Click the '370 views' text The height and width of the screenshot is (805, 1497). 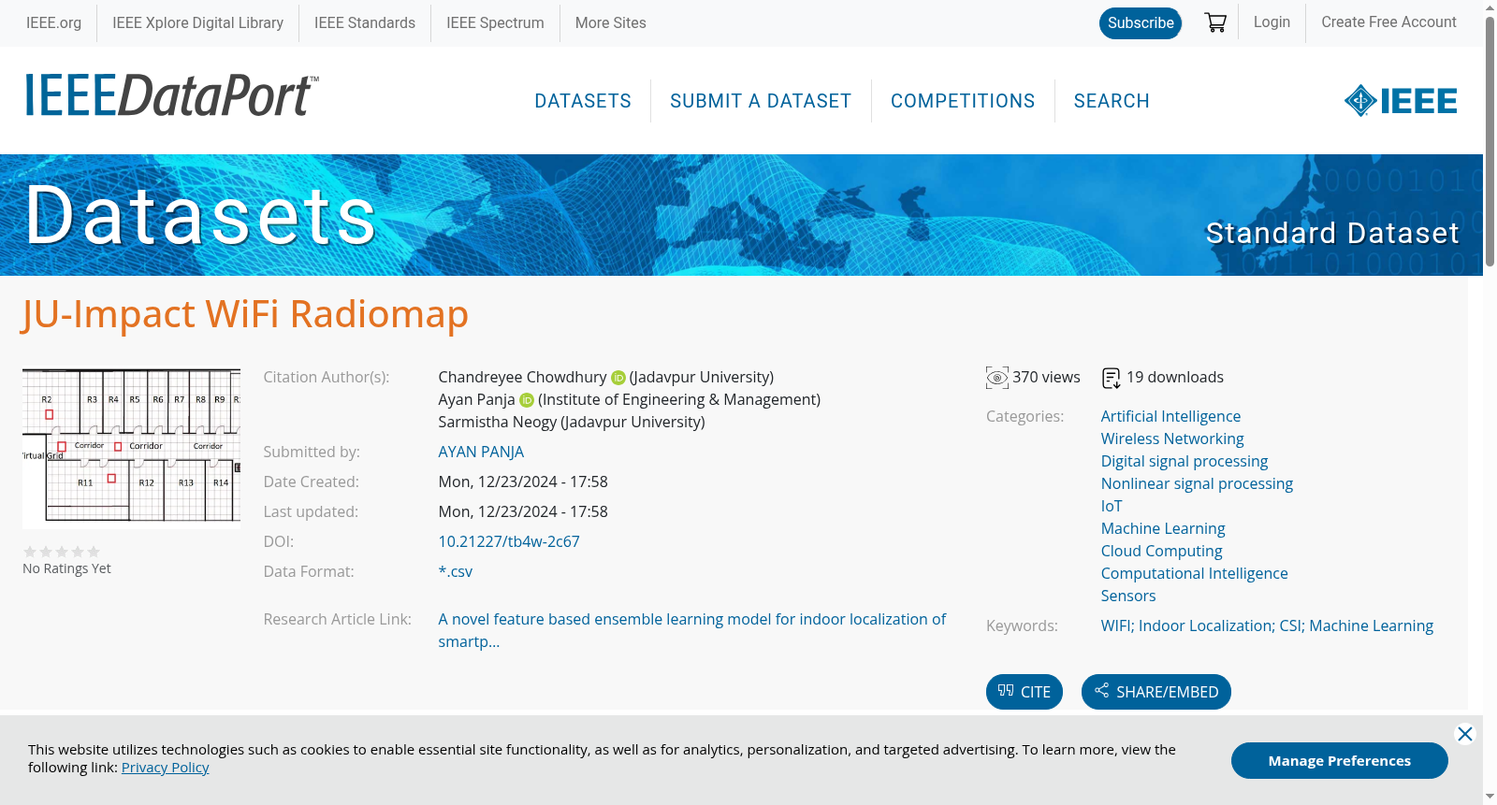1046,378
